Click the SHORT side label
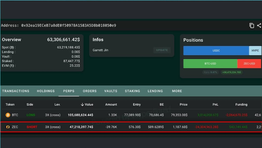The width and height of the screenshot is (262, 148). tap(32, 127)
